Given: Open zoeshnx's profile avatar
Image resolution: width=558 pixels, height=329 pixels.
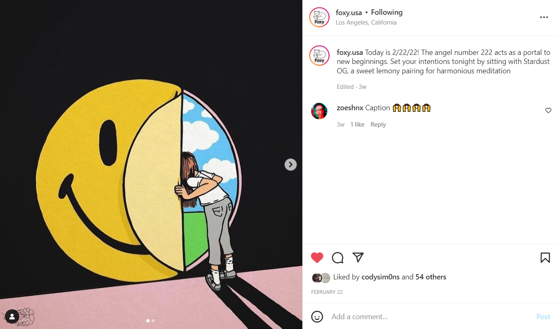Looking at the screenshot, I should click(319, 111).
